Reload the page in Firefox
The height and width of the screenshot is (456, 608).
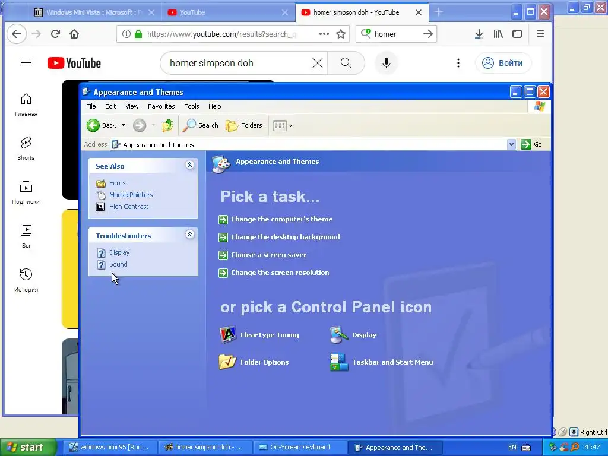tap(55, 34)
